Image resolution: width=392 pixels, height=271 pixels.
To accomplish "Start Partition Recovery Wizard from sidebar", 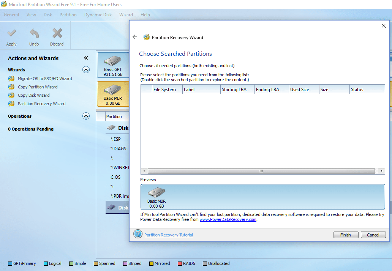I will [x=41, y=104].
